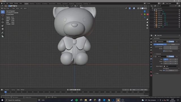Open the viewport Options dropdown
This screenshot has height=102, width=181.
coord(146,6)
